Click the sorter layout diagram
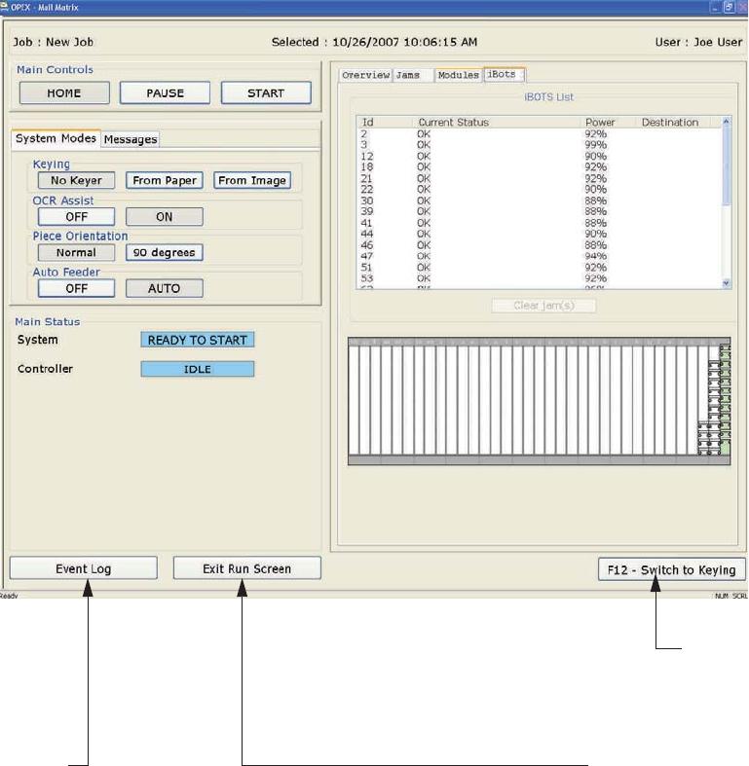The height and width of the screenshot is (766, 749). [540, 401]
